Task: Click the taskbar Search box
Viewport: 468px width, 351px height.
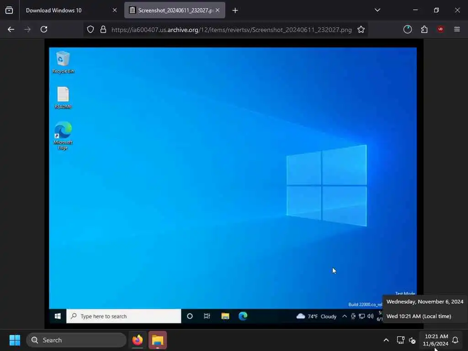Action: [76, 340]
